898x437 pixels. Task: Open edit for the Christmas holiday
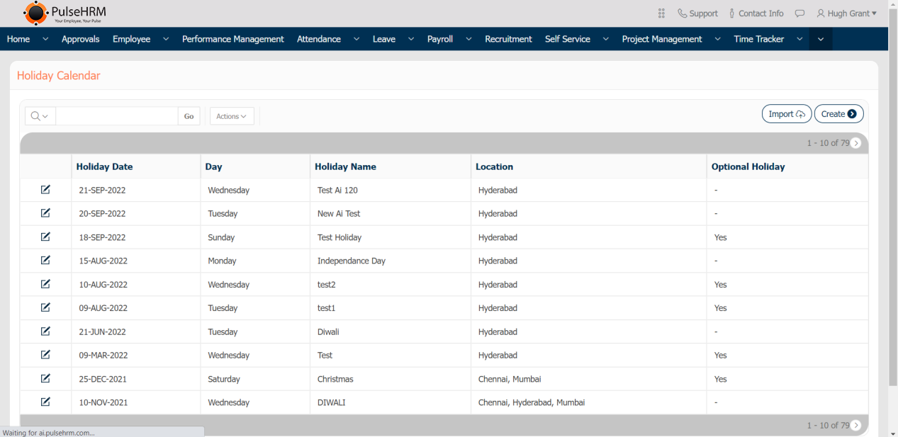[45, 378]
